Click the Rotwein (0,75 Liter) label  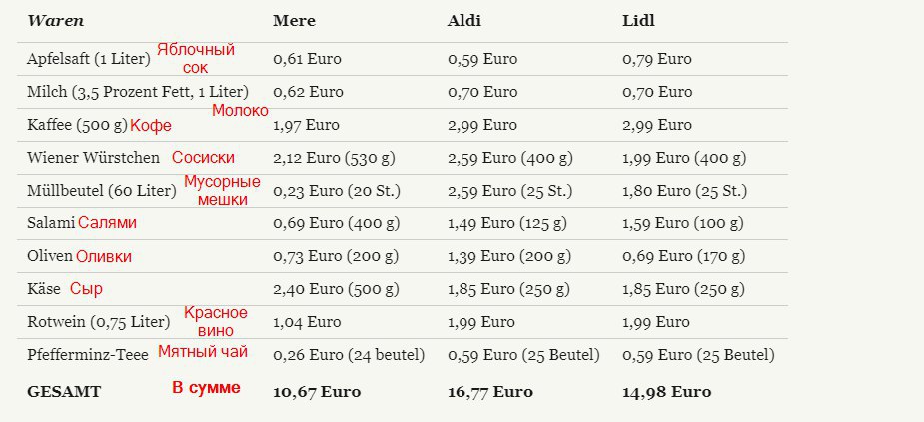(99, 322)
